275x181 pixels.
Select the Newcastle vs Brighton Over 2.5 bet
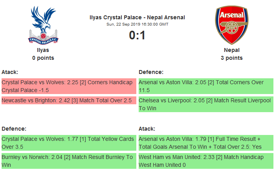(x=69, y=100)
